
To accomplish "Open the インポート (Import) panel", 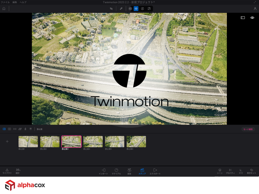I will click(103, 171).
